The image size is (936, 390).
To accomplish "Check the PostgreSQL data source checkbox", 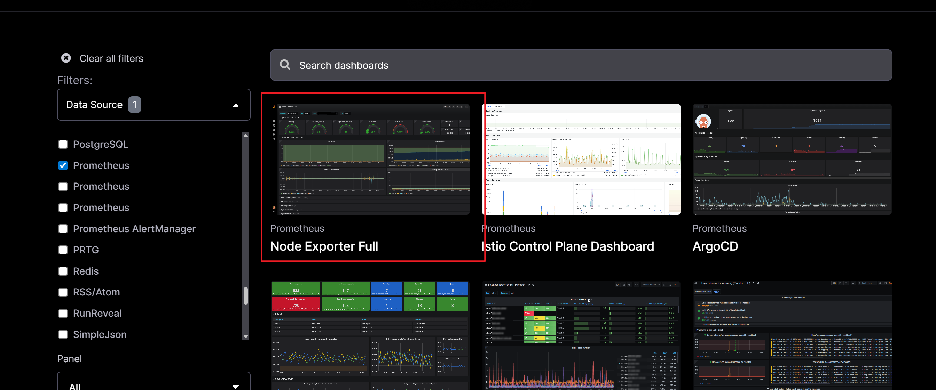I will (x=63, y=144).
